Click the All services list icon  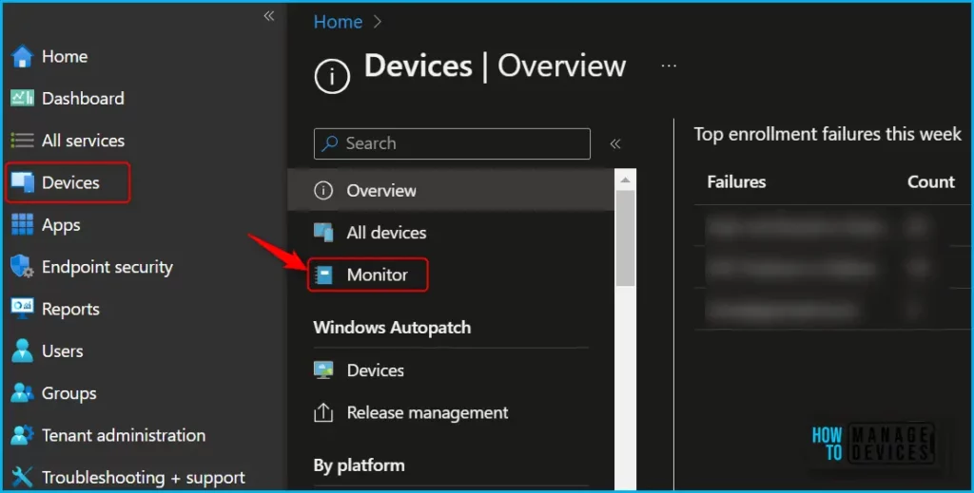click(23, 141)
